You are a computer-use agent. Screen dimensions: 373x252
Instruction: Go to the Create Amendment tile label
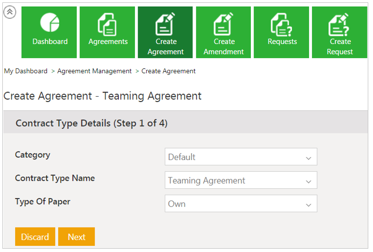224,47
